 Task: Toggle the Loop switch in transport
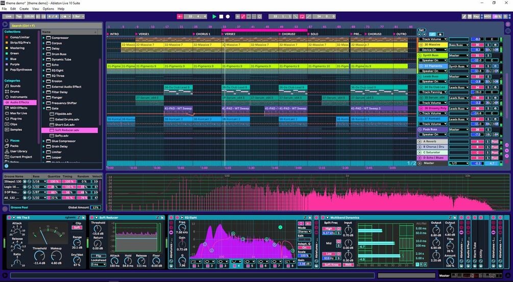[302, 16]
